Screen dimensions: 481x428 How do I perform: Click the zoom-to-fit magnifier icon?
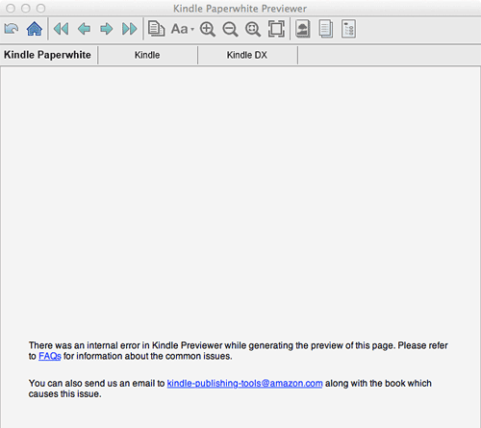(253, 29)
